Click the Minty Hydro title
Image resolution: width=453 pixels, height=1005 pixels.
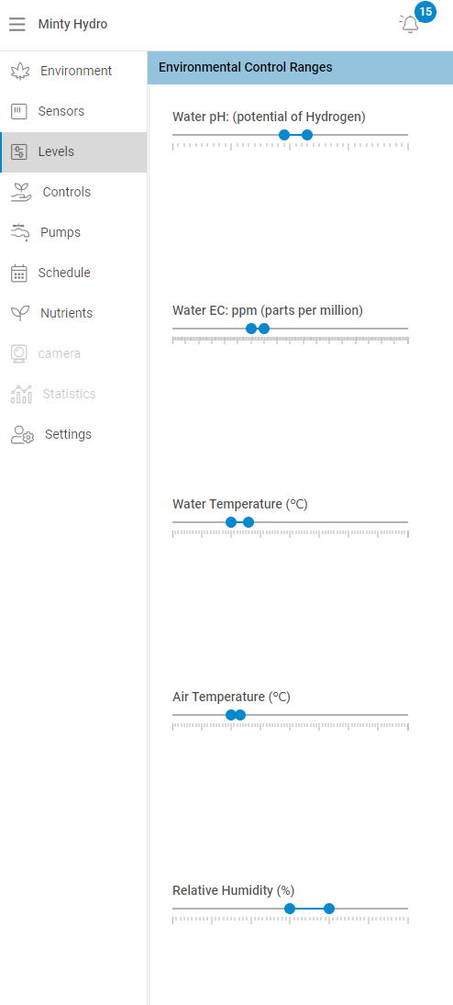(x=73, y=25)
